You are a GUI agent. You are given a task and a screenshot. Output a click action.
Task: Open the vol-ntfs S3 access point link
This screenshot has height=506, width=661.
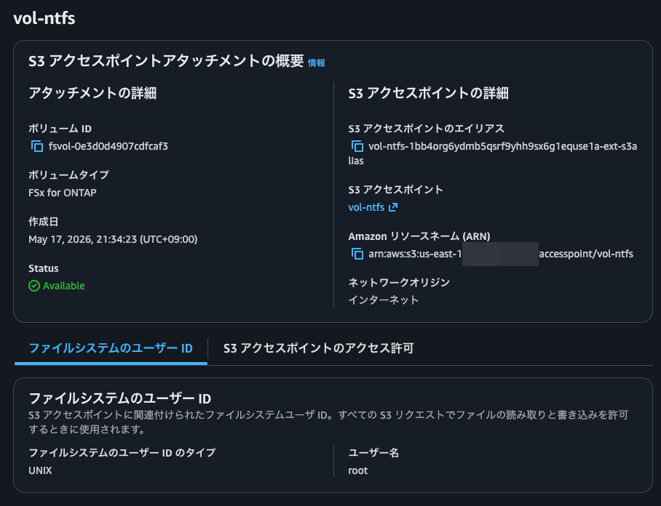click(366, 207)
